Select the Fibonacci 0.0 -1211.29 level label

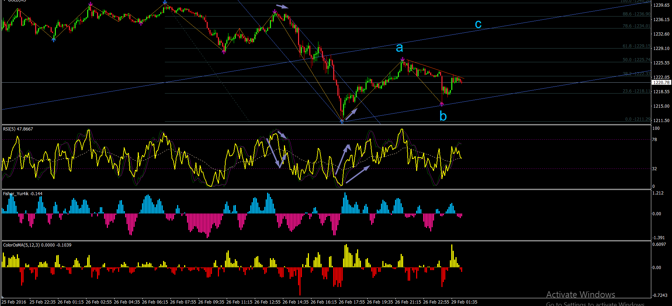pos(638,119)
